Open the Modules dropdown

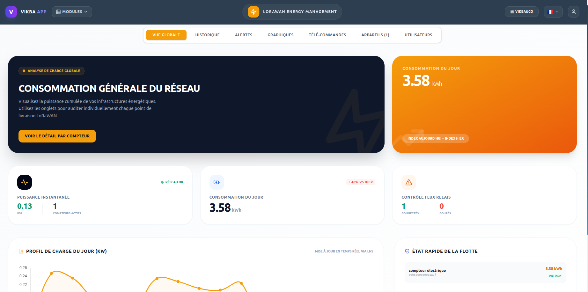(x=72, y=12)
